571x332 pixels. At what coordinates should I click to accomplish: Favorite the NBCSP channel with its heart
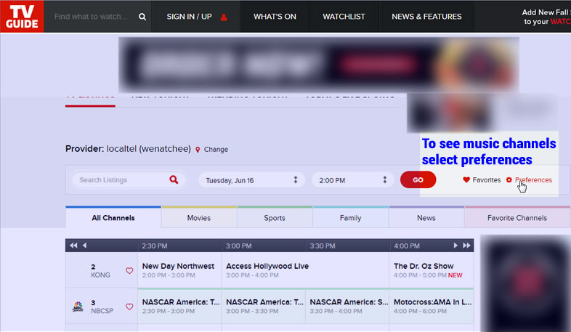tap(129, 307)
